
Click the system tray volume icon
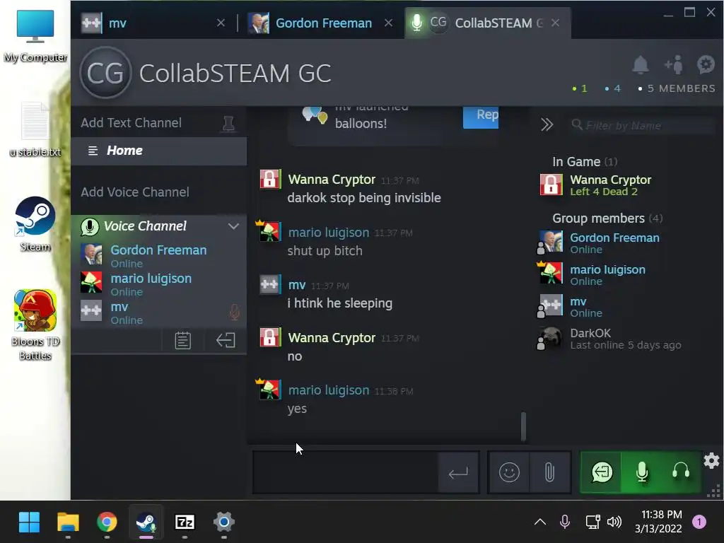click(x=614, y=522)
